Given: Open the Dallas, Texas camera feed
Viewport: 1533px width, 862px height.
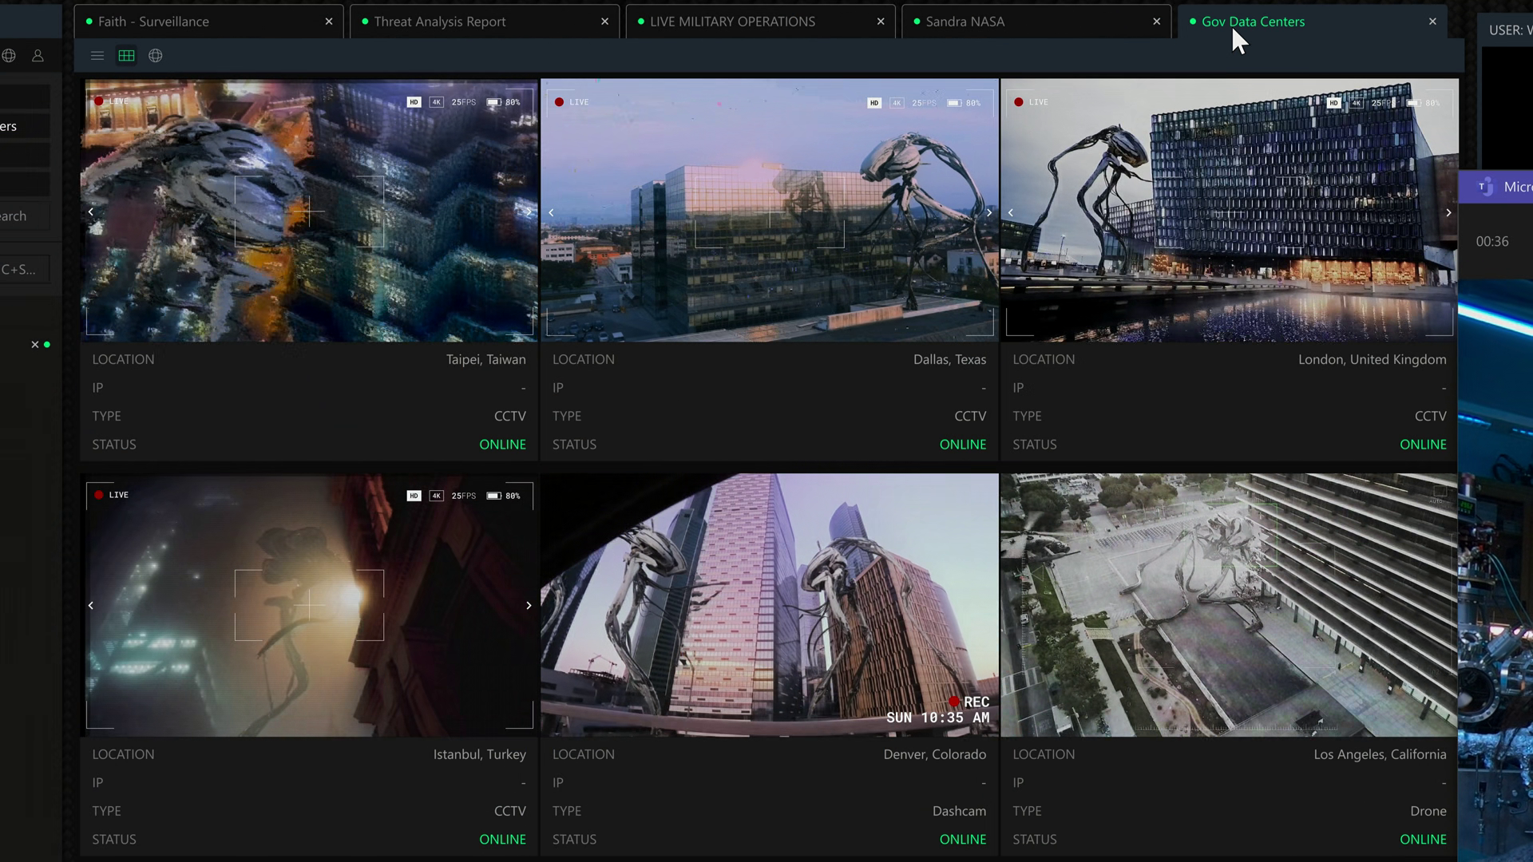Looking at the screenshot, I should click(770, 210).
